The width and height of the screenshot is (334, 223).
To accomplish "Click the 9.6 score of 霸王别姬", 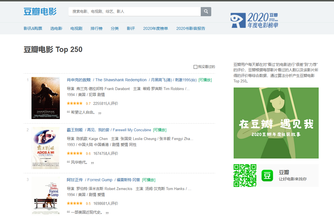I will (x=88, y=153).
